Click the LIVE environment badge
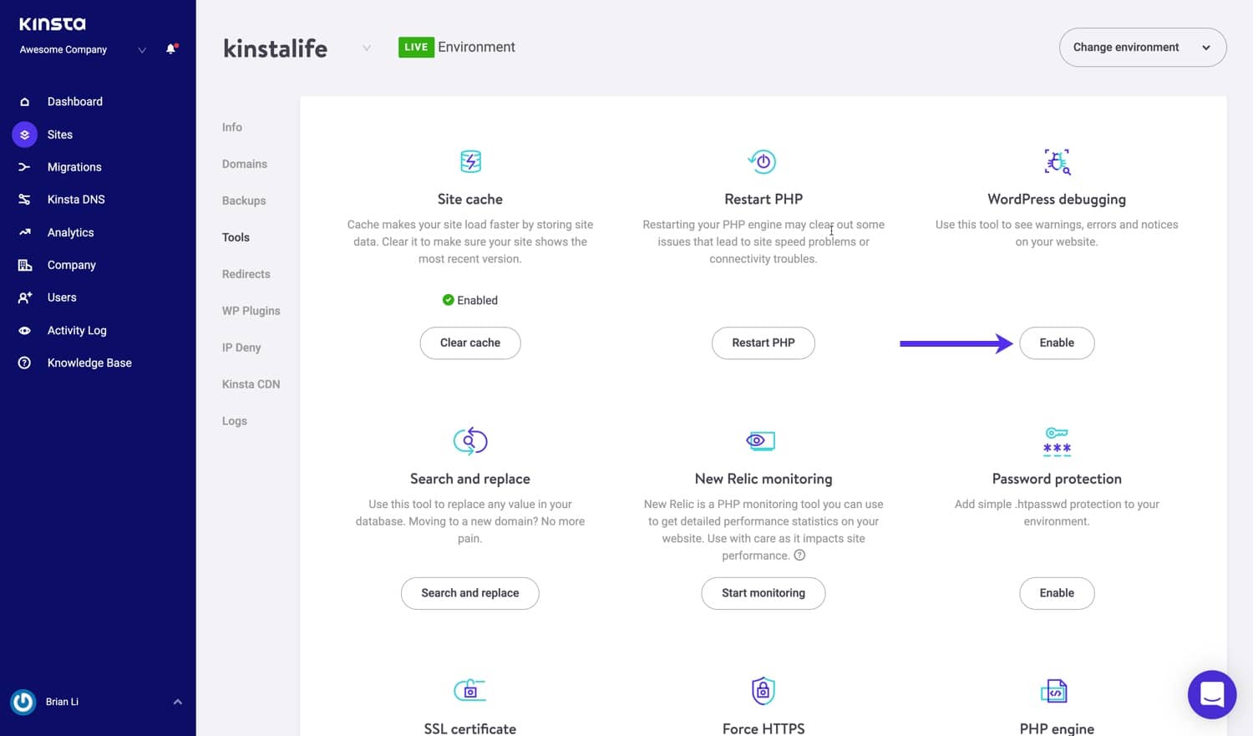The height and width of the screenshot is (736, 1253). click(416, 48)
